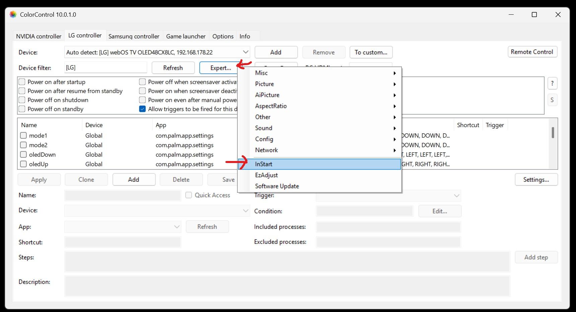Choose Software Update menu item
Image resolution: width=576 pixels, height=312 pixels.
[x=319, y=186]
